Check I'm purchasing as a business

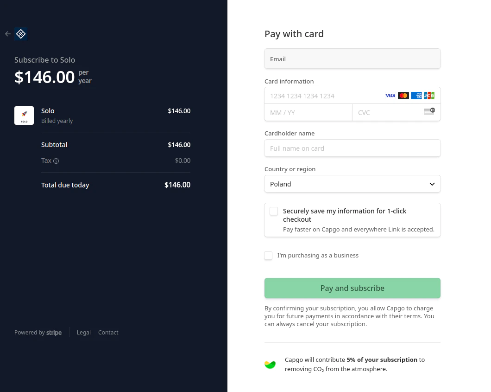pyautogui.click(x=268, y=256)
